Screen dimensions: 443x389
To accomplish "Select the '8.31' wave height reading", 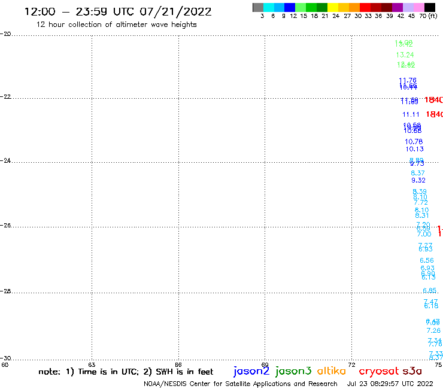I will click(422, 215).
